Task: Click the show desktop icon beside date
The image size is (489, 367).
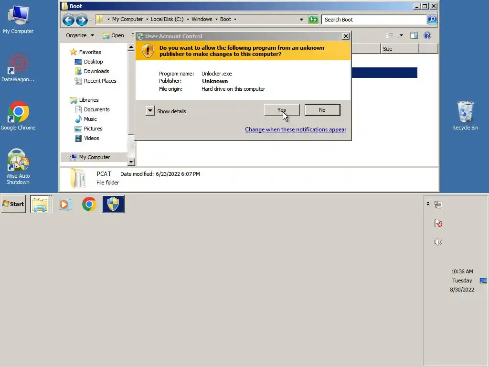Action: (483, 281)
